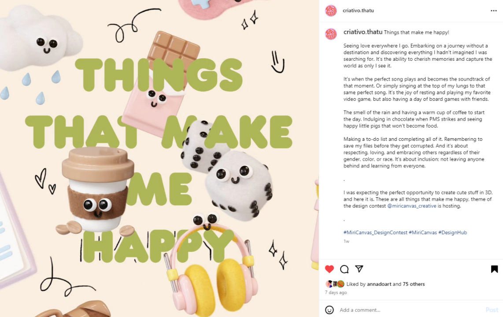Open criativo.thatu profile avatar in header

[x=331, y=11]
